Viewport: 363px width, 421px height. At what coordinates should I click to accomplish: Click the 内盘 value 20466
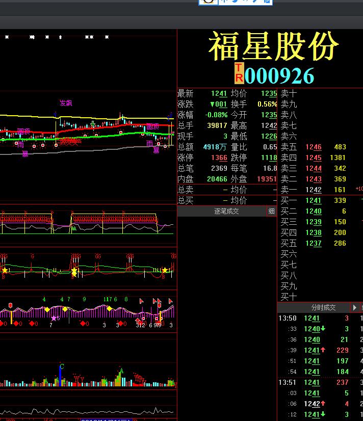(x=217, y=179)
